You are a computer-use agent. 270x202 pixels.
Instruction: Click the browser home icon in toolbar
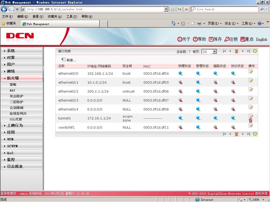tap(173, 23)
